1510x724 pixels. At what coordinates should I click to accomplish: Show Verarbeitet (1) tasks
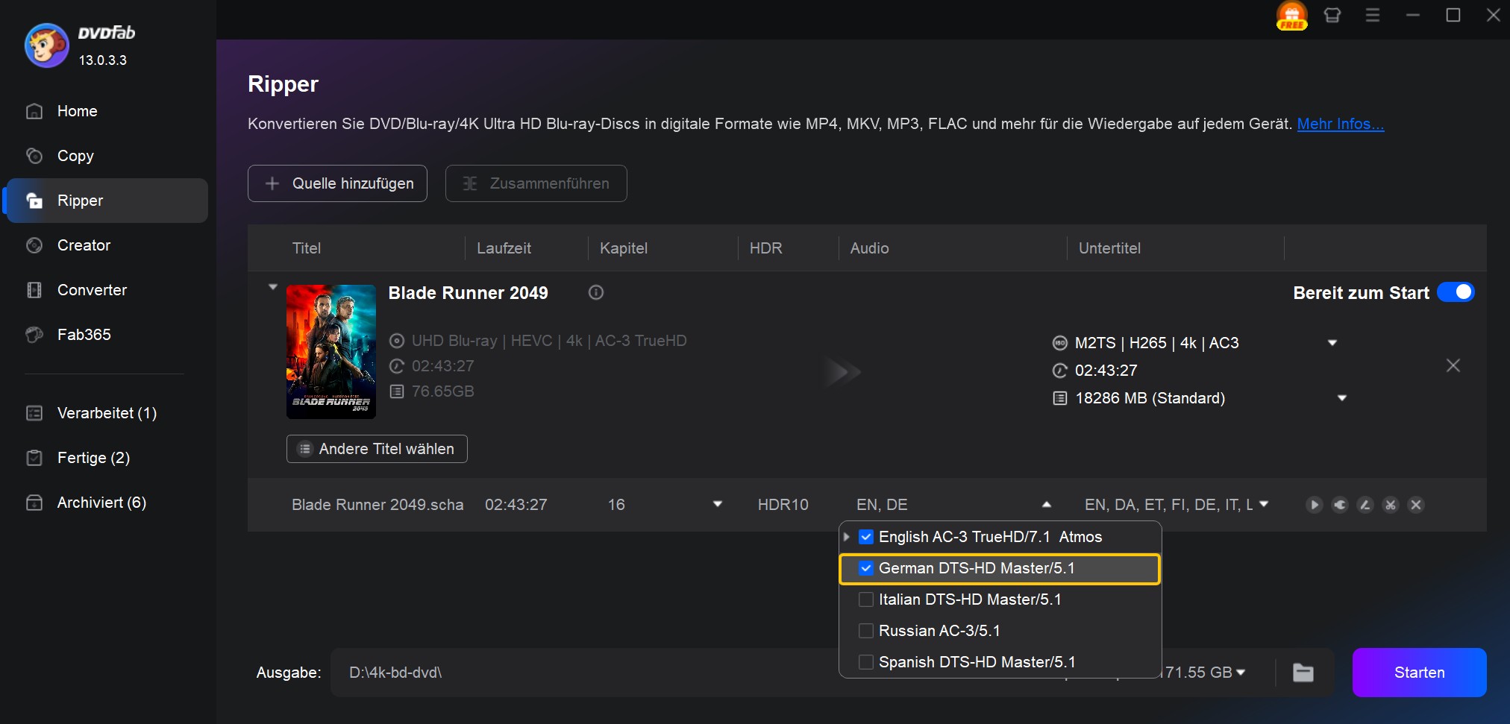tap(107, 413)
